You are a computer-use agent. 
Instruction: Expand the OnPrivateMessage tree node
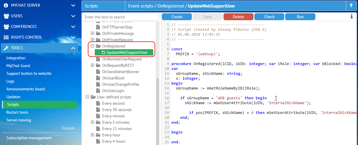point(92,34)
